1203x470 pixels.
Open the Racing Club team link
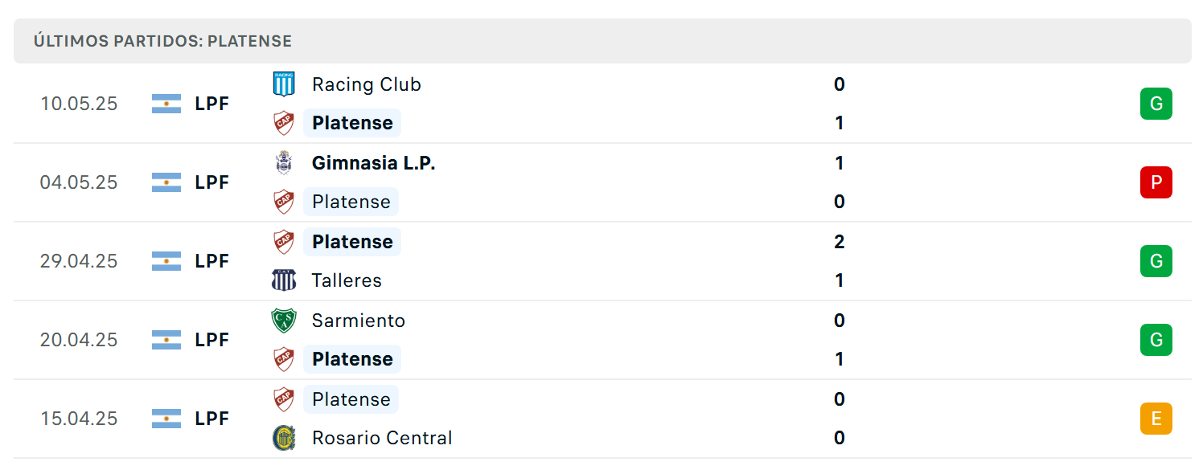pyautogui.click(x=367, y=84)
